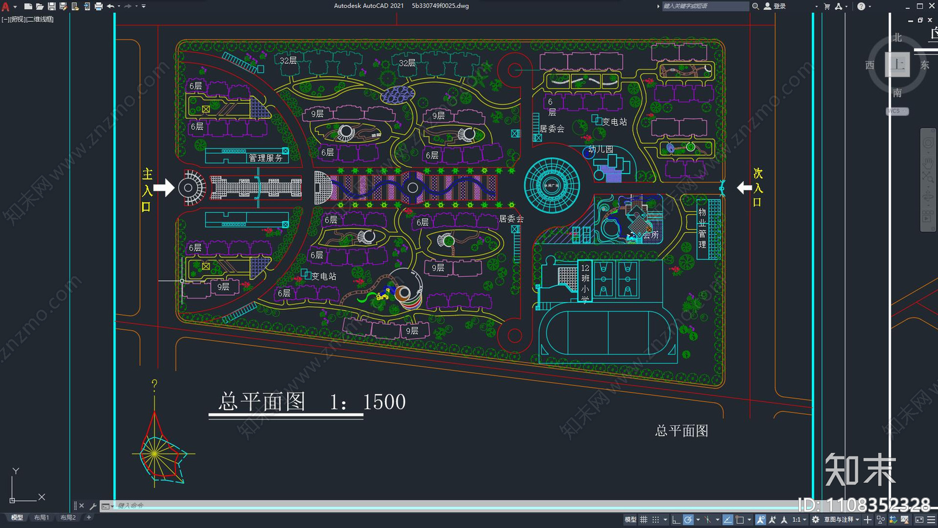The width and height of the screenshot is (938, 528).
Task: Open the 二维线框 visual style menu
Action: 40,19
